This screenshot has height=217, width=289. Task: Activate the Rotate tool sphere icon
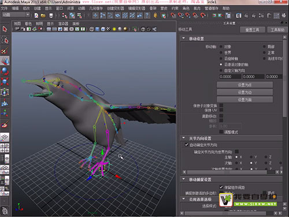point(5,71)
